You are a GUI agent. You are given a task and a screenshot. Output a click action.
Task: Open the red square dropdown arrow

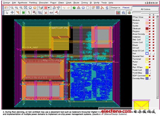click(x=49, y=8)
